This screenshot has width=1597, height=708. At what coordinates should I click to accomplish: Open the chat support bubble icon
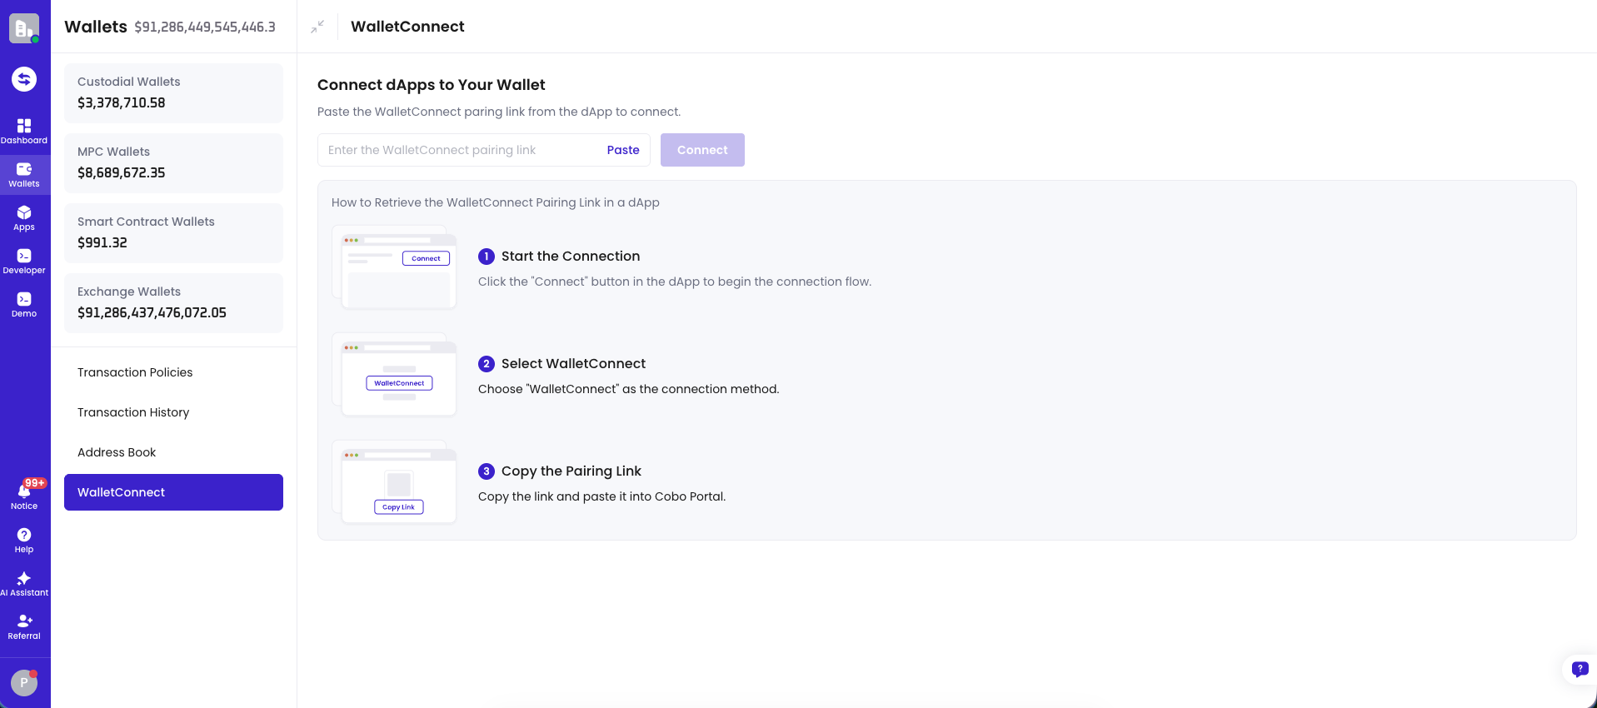(x=1580, y=669)
